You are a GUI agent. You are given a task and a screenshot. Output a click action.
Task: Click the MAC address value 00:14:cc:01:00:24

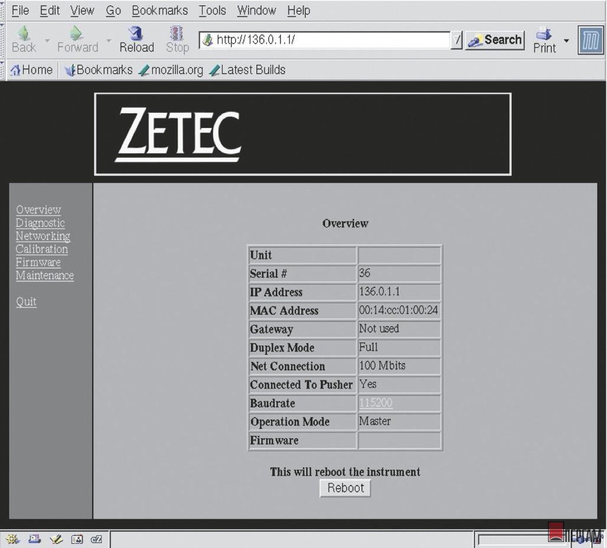tap(399, 310)
